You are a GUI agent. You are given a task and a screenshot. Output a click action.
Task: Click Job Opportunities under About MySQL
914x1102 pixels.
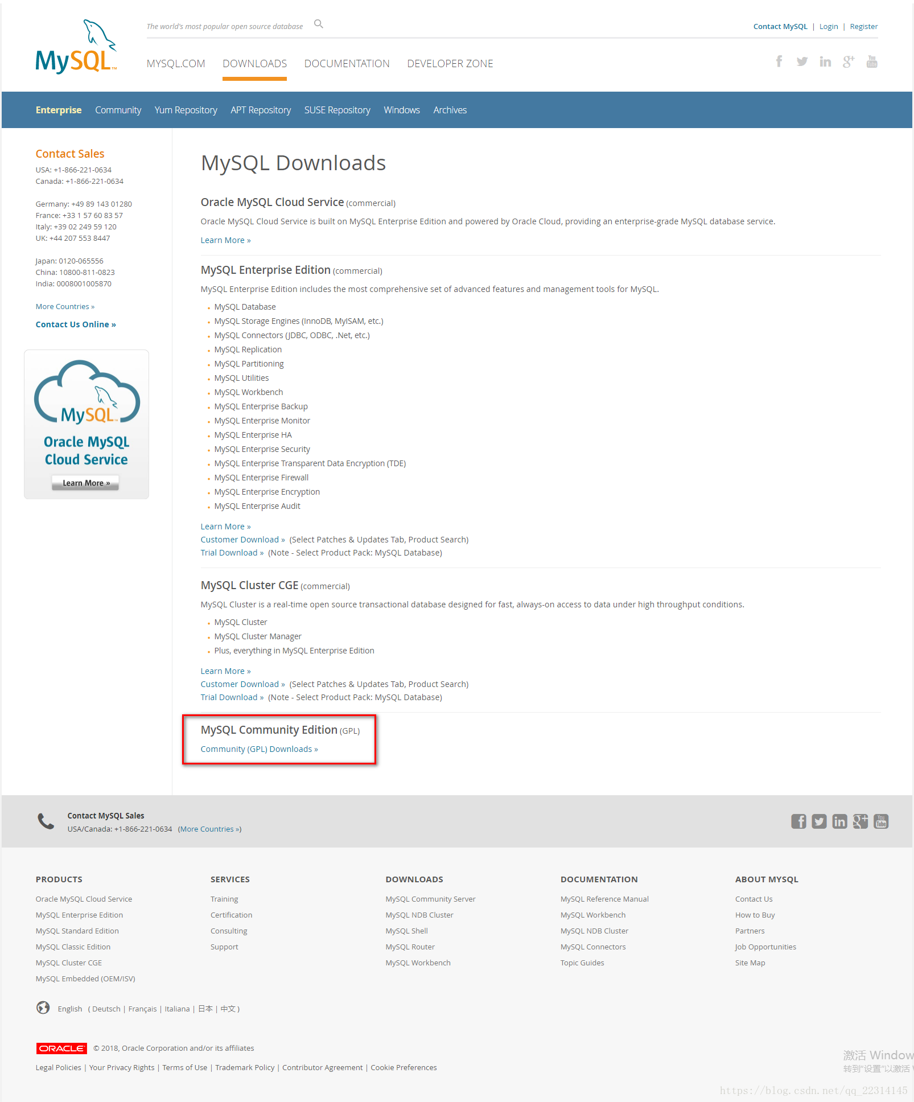pyautogui.click(x=765, y=947)
